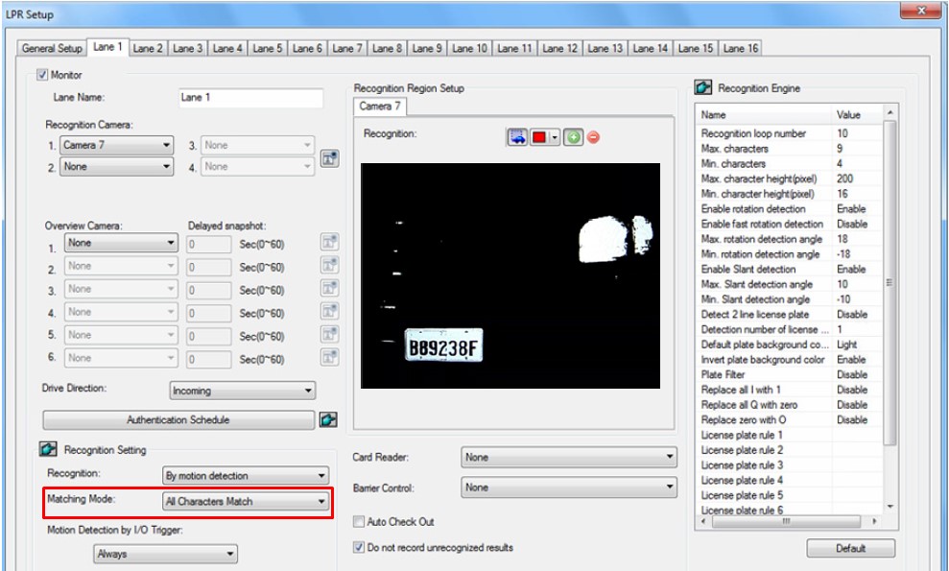Switch to the Lane 8 tab

click(388, 48)
